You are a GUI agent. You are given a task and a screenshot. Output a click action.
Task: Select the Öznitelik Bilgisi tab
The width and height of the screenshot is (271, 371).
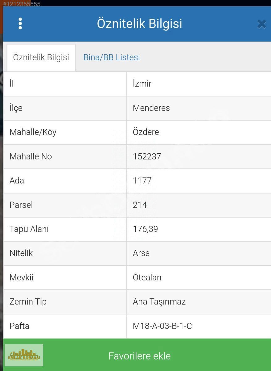click(x=41, y=58)
